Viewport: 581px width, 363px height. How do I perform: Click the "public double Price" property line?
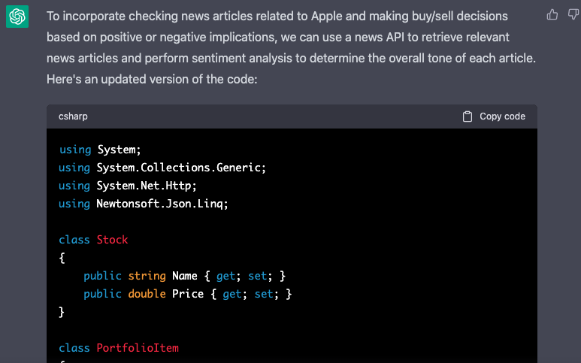pos(187,294)
